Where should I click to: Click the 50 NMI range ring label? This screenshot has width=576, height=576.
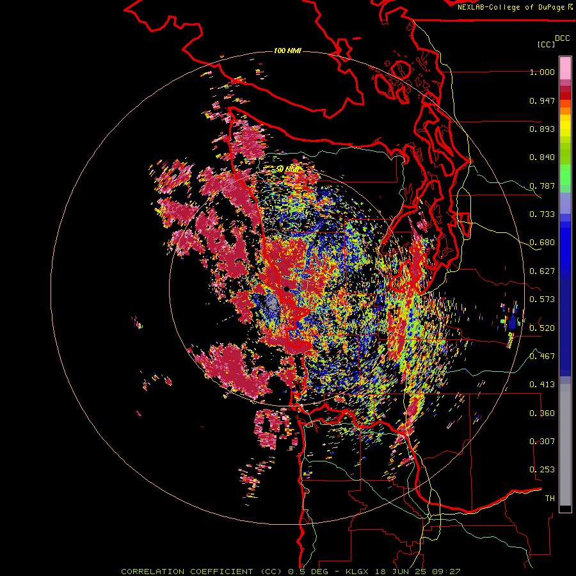(287, 169)
